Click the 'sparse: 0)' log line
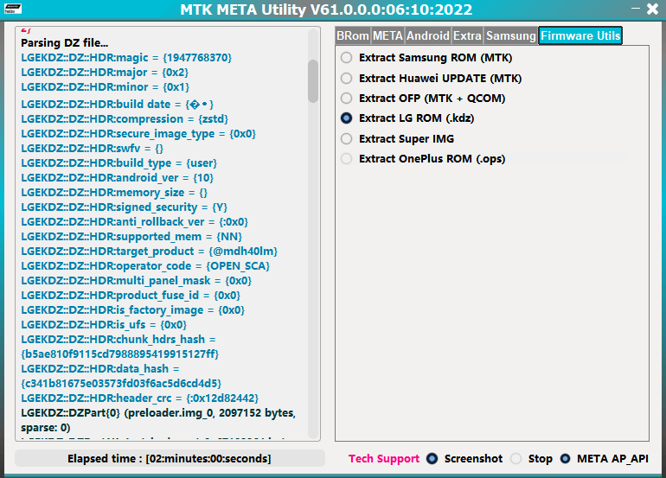666x478 pixels. tap(46, 428)
